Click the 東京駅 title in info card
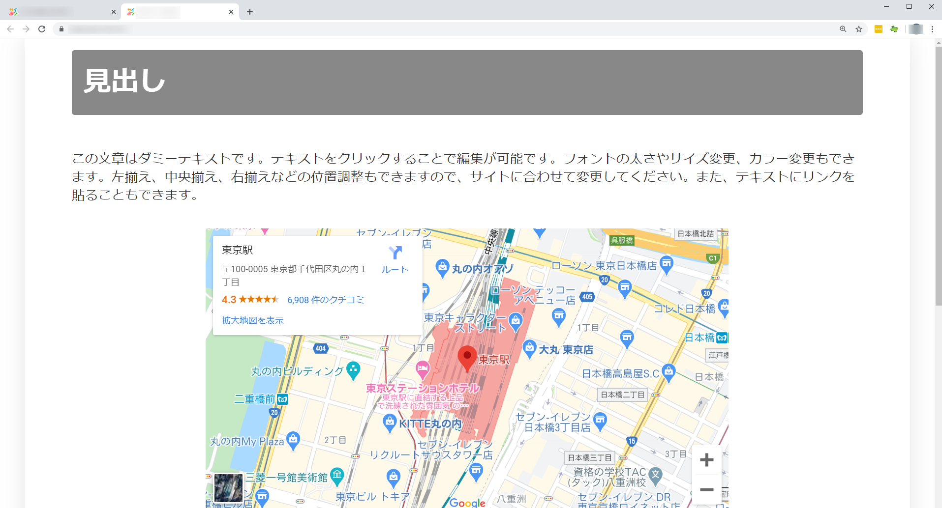This screenshot has width=942, height=508. (x=238, y=250)
